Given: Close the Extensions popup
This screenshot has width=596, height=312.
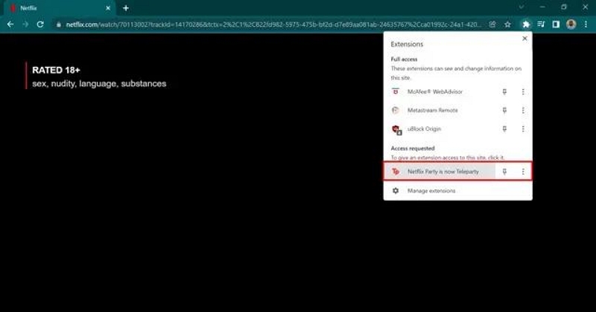Looking at the screenshot, I should [x=524, y=39].
